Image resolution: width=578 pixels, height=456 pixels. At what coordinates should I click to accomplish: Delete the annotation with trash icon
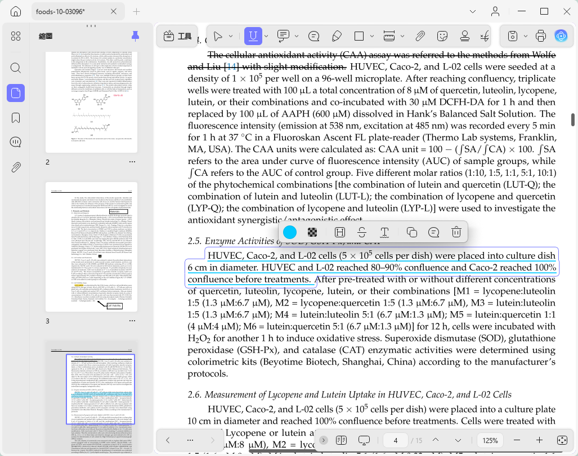point(456,232)
